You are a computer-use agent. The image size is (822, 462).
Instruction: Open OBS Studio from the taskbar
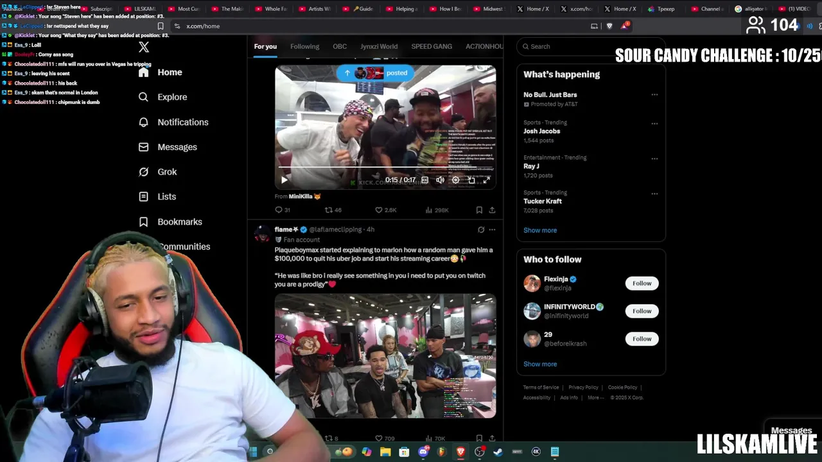tap(479, 452)
